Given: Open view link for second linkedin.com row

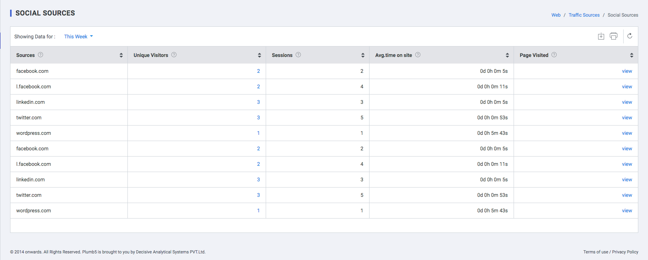Looking at the screenshot, I should tap(627, 179).
